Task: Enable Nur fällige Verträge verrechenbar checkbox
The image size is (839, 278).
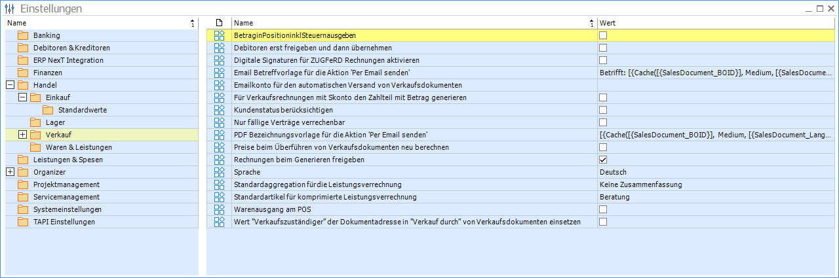Action: (x=603, y=122)
